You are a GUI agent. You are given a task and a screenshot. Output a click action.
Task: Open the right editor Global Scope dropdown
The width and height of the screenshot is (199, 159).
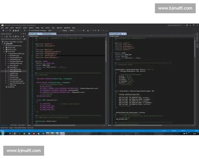coord(131,36)
